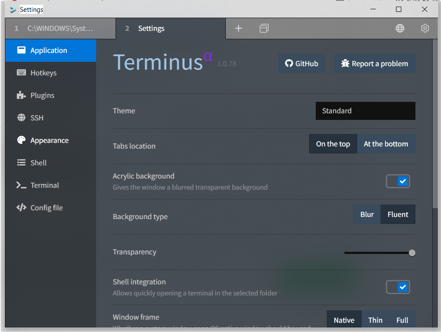Click the globe icon in the tab bar
The height and width of the screenshot is (332, 441).
pyautogui.click(x=400, y=28)
